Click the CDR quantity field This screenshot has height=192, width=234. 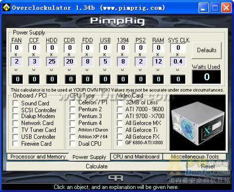[70, 48]
